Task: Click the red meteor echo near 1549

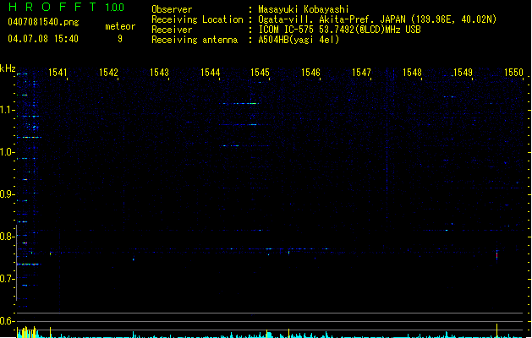Action: point(497,255)
